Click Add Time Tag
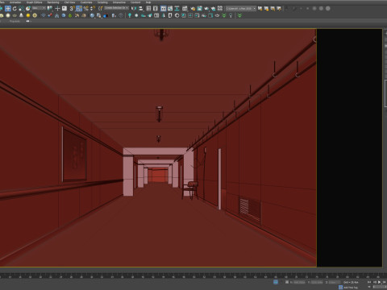The image size is (387, 290). click(x=350, y=288)
